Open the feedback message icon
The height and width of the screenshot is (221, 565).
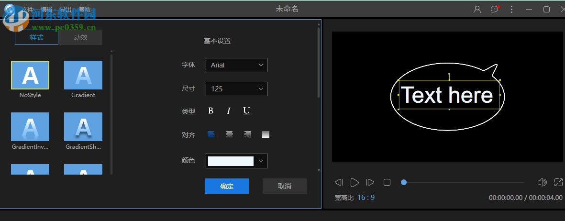point(495,10)
